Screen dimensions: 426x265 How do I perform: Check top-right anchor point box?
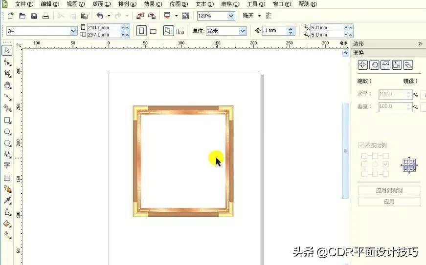385,156
